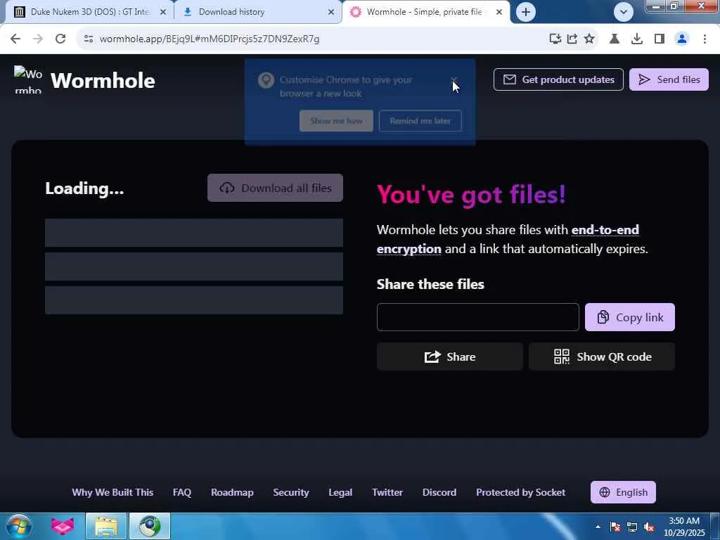Screen dimensions: 720x540
Task: Reload the Wormhole page
Action: click(x=60, y=39)
